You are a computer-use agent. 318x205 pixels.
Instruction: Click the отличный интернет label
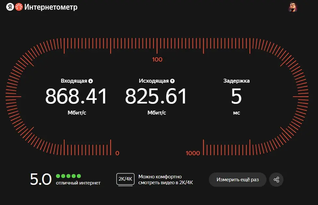[x=78, y=183]
